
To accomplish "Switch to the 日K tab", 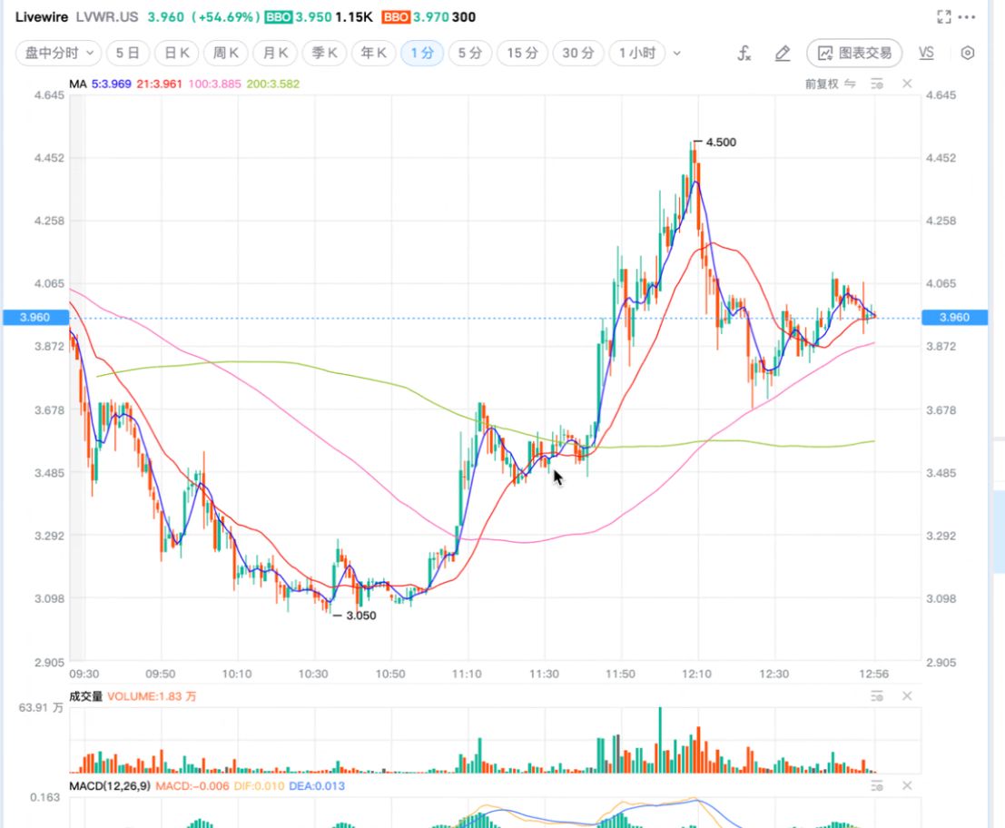I will point(177,53).
